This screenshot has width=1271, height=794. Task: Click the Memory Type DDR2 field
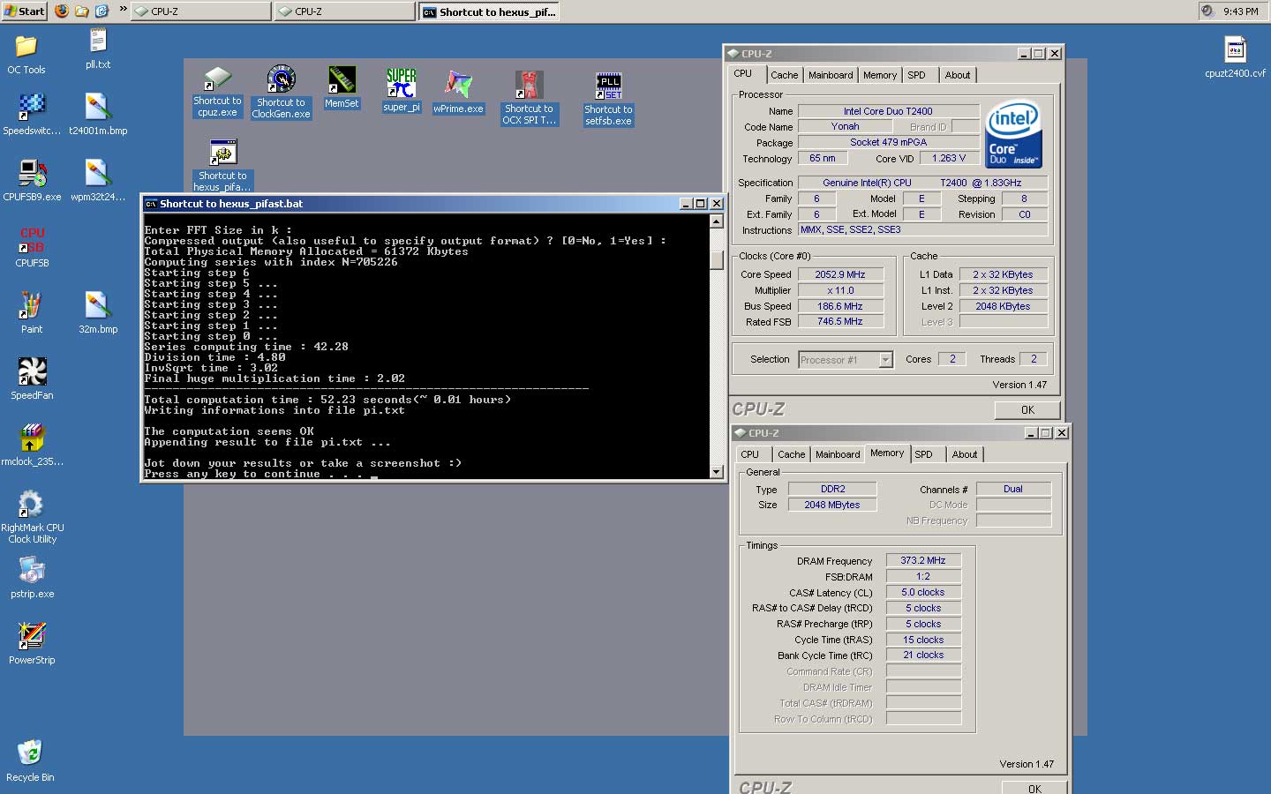click(832, 489)
